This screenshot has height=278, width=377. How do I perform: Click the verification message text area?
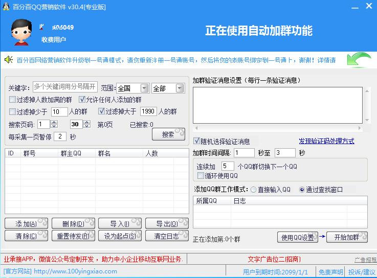pyautogui.click(x=278, y=105)
